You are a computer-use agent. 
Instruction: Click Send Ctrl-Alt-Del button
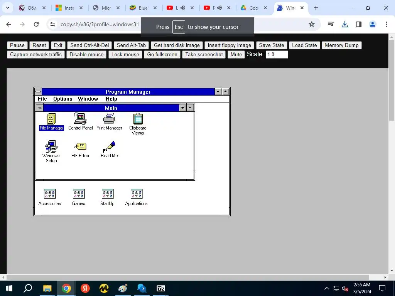click(89, 45)
